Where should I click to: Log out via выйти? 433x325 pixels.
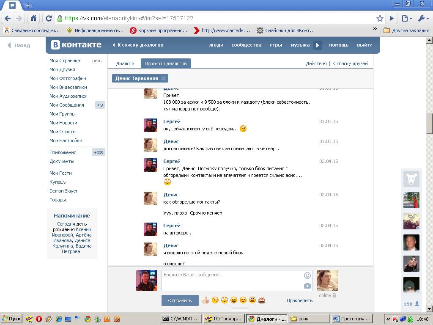364,45
